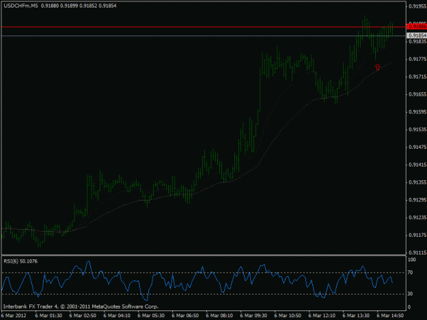This screenshot has width=427, height=320.
Task: Click the '6 Mar 13:30' time label
Action: click(x=356, y=316)
